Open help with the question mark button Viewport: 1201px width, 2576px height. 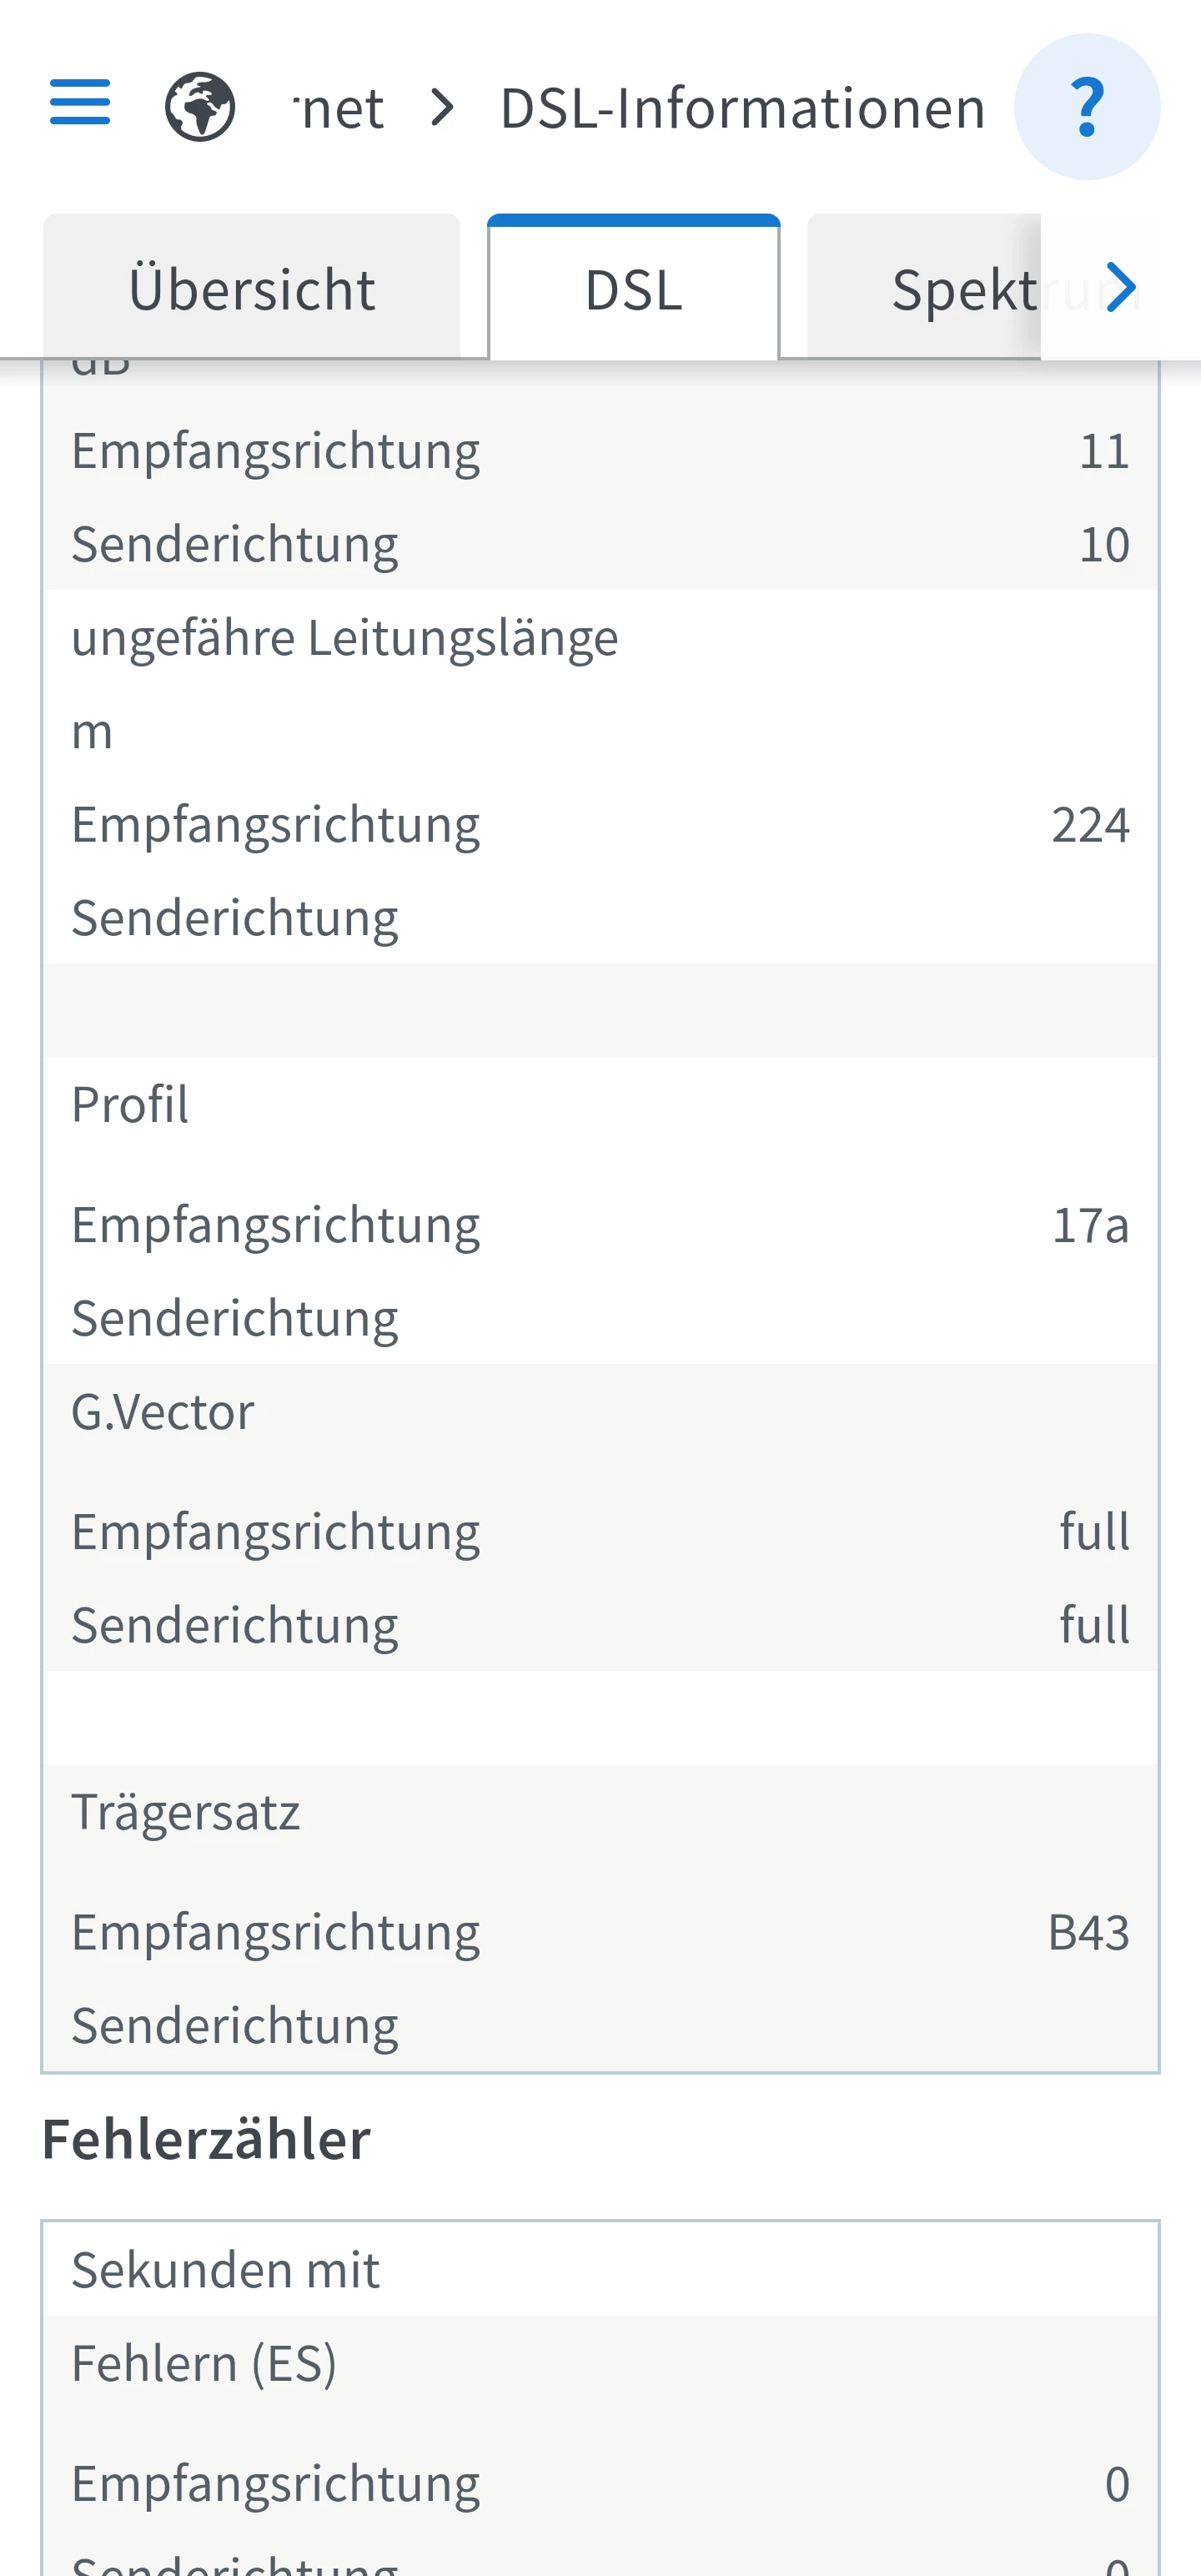click(x=1087, y=107)
